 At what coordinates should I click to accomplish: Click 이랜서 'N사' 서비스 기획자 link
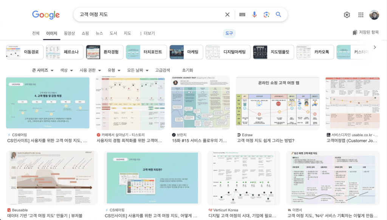point(332,216)
